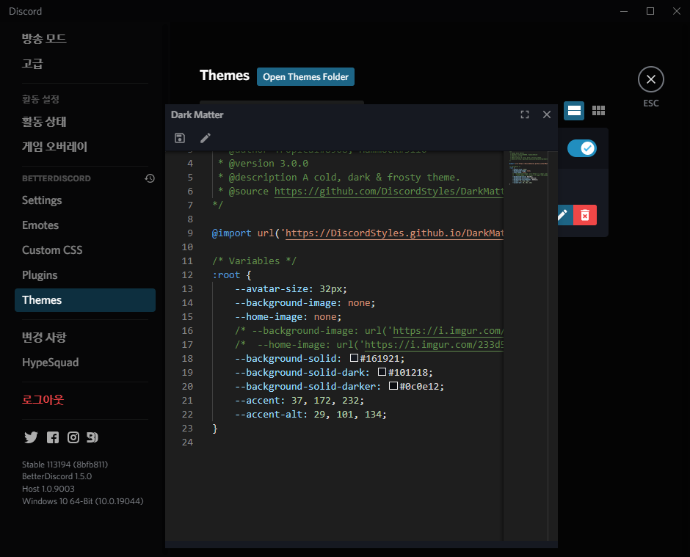Viewport: 690px width, 557px height.
Task: Click the /* Variables */ comment line
Action: pyautogui.click(x=255, y=261)
